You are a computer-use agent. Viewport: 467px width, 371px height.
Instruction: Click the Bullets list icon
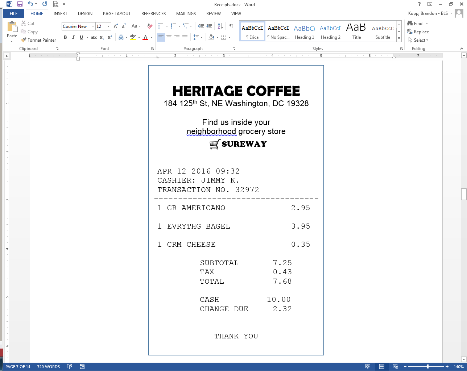161,26
